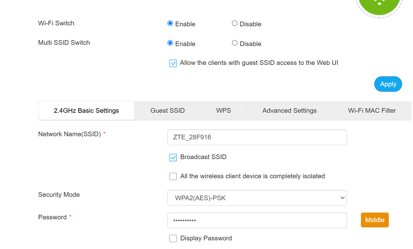Click the Middle password strength indicator

point(375,220)
